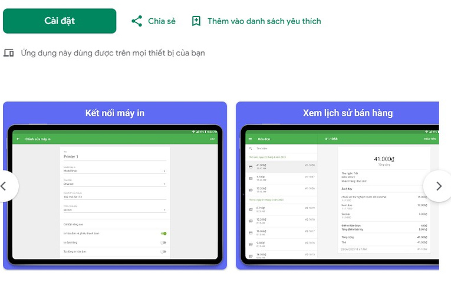Go to next screenshot with right arrow
The width and height of the screenshot is (451, 282).
(439, 186)
